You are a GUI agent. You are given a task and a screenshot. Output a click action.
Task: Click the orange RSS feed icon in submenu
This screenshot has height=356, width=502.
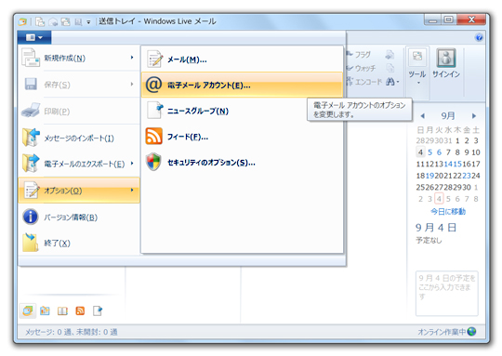point(153,137)
